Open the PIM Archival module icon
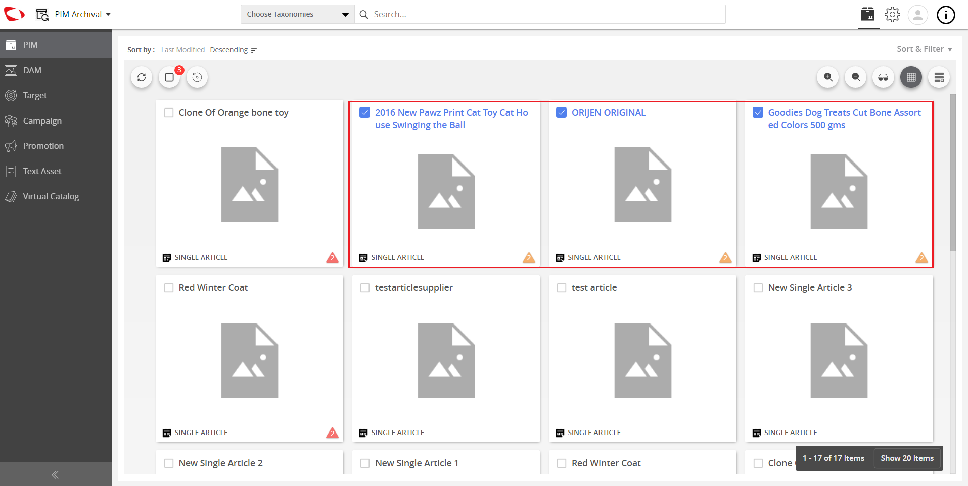Image resolution: width=968 pixels, height=486 pixels. click(42, 15)
